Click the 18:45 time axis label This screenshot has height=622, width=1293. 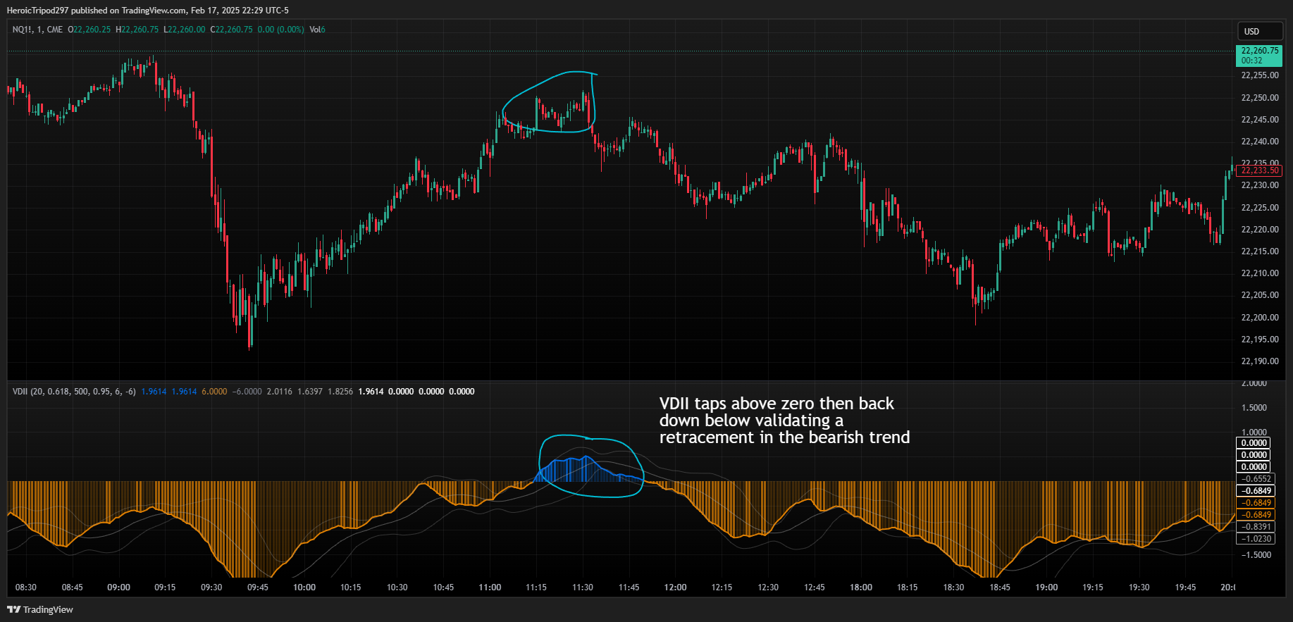tap(1000, 587)
